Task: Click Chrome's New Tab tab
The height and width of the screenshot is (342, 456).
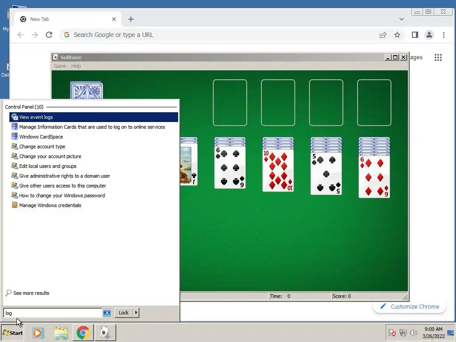Action: point(68,19)
